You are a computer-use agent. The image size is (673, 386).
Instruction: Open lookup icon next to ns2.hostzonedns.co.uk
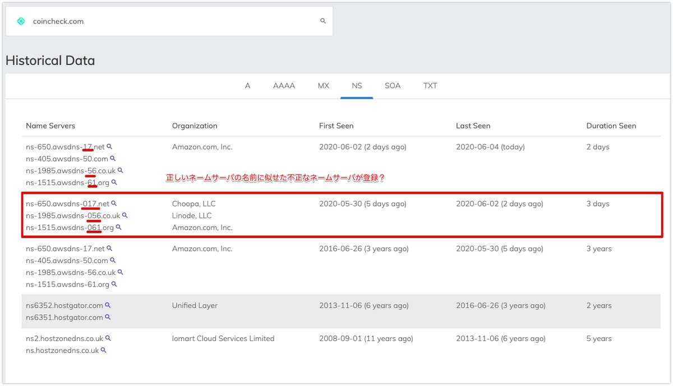coord(108,338)
